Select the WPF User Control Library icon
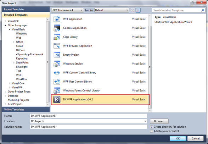208x144 pixels. click(x=57, y=82)
